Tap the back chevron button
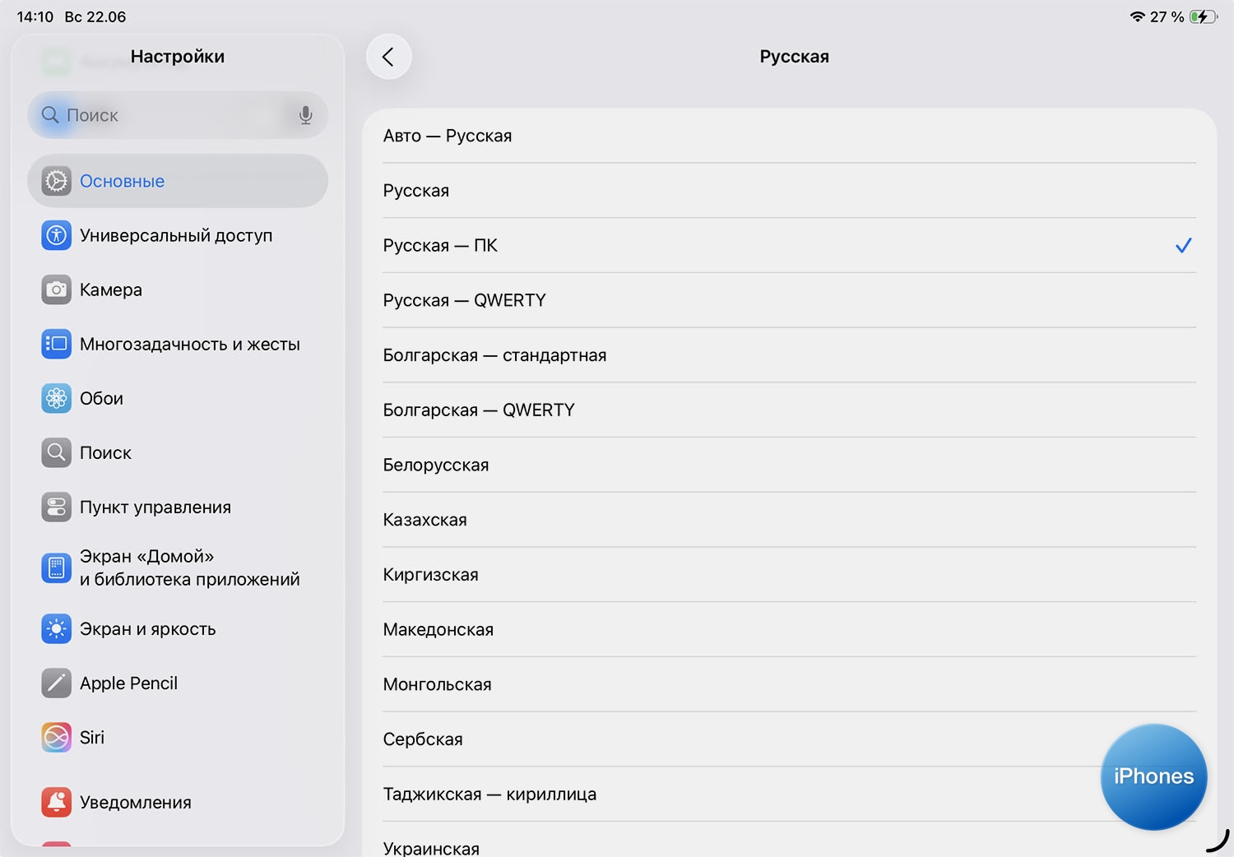1234x857 pixels. (x=388, y=57)
